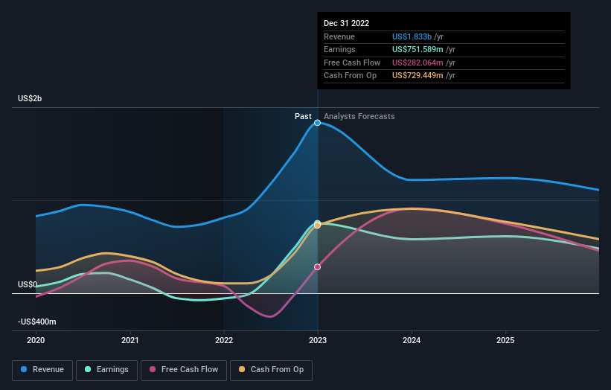Image resolution: width=611 pixels, height=390 pixels.
Task: Click the blue Revenue data point marker
Action: click(318, 123)
